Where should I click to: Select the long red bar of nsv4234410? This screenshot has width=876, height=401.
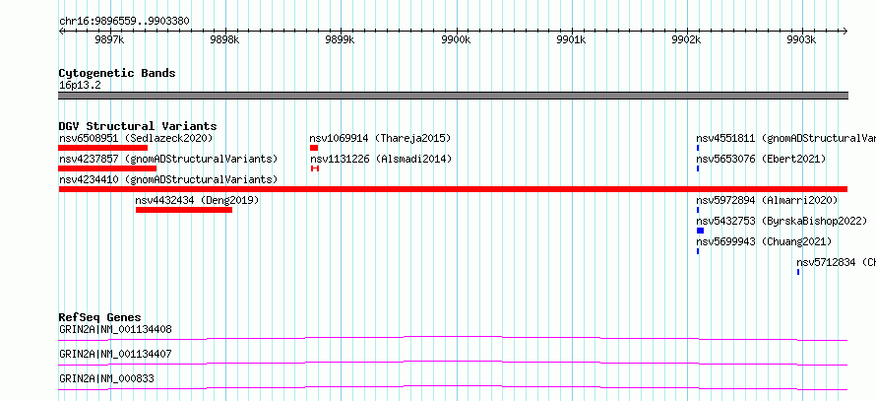pyautogui.click(x=453, y=189)
